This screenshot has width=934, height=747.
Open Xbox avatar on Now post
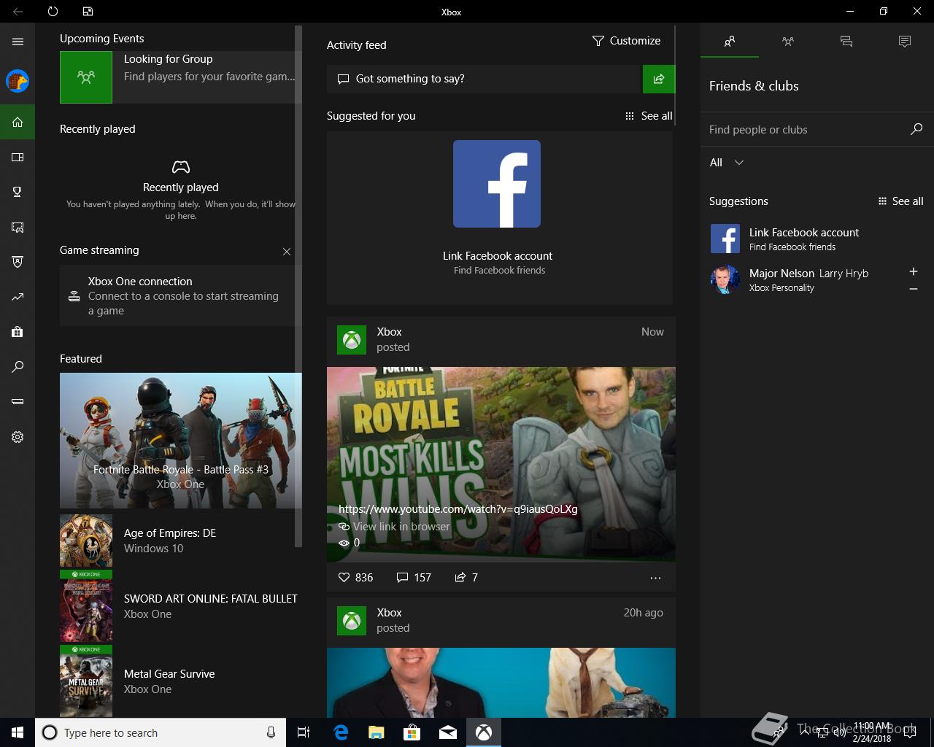coord(352,340)
